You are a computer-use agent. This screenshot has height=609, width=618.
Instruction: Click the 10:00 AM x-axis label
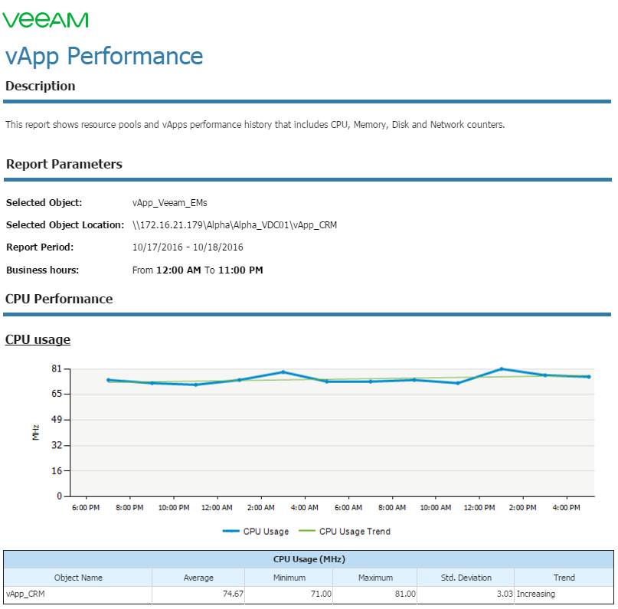436,508
